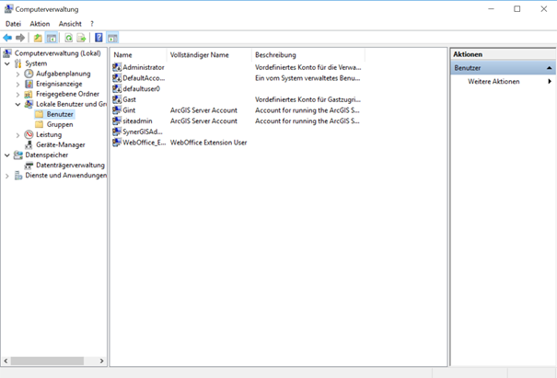Expand the Leistung node
557x378 pixels.
click(x=17, y=135)
